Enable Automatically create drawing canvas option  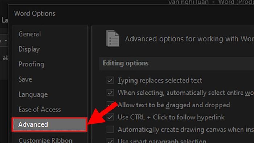point(110,130)
